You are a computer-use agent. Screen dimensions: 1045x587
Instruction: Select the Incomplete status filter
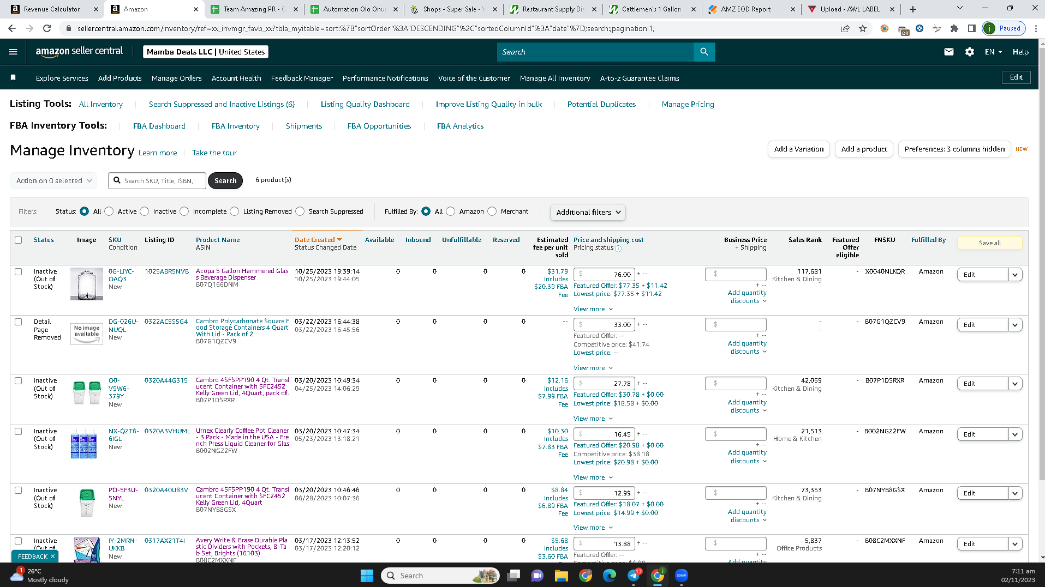pos(184,211)
